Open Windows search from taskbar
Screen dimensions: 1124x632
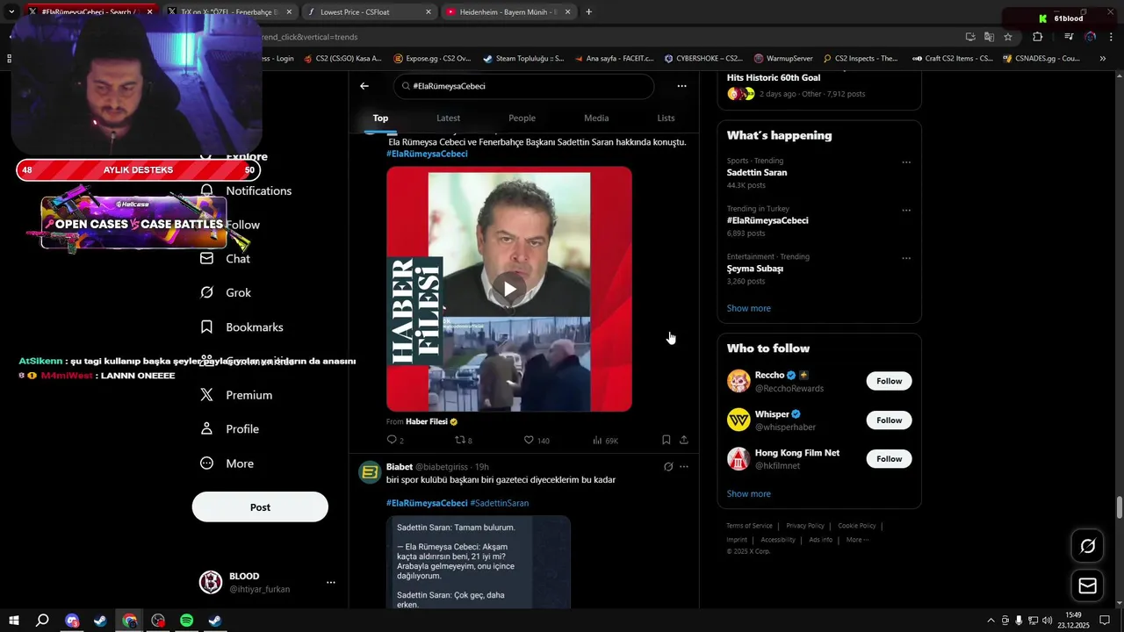click(42, 621)
